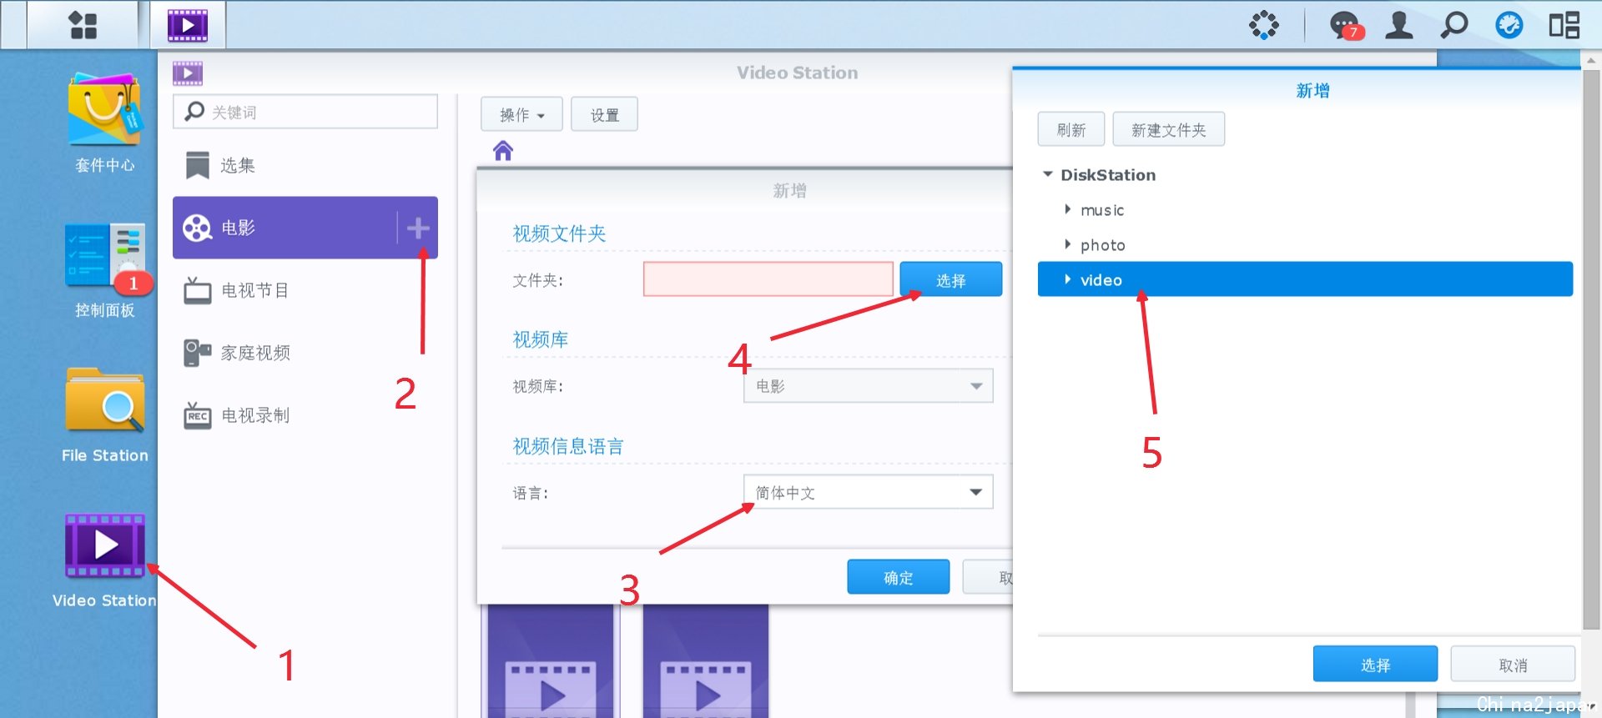The height and width of the screenshot is (718, 1602).
Task: Open the first video thumbnail
Action: coord(551,661)
